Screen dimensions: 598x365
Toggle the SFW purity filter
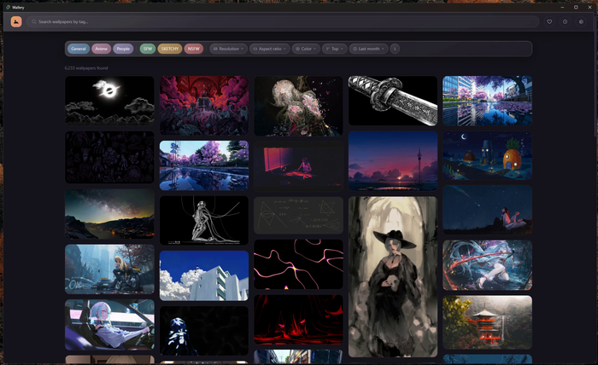[148, 49]
